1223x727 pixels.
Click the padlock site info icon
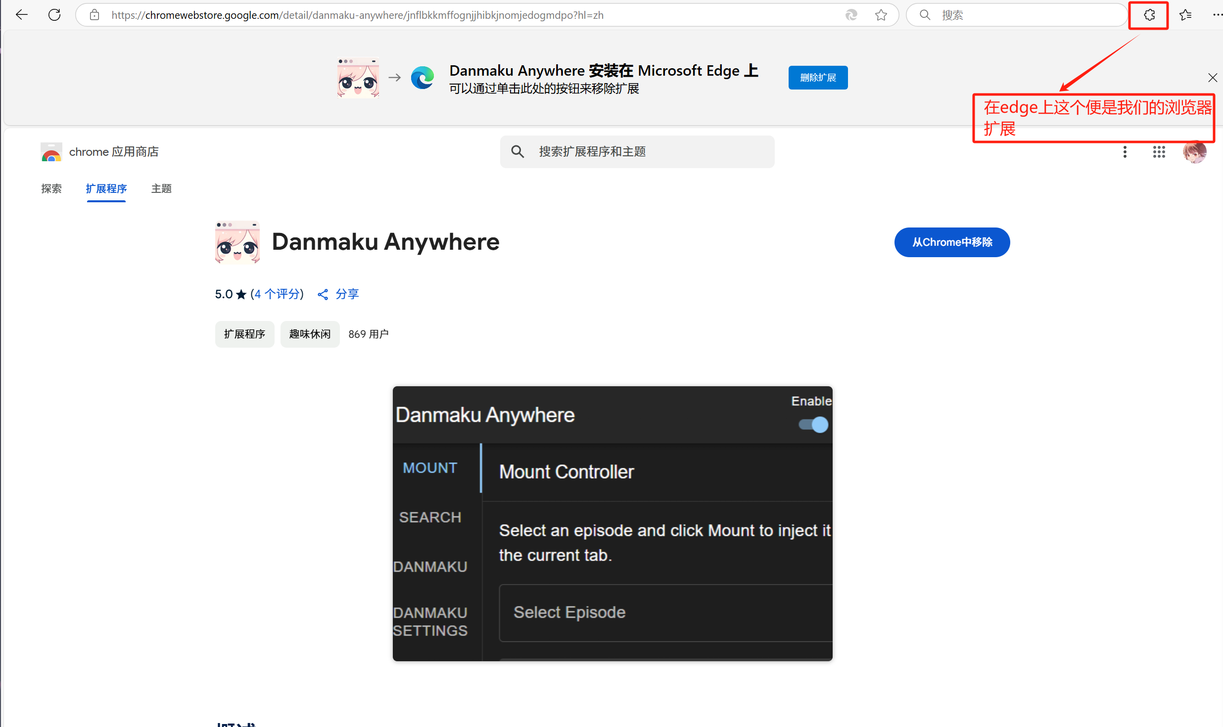coord(94,15)
